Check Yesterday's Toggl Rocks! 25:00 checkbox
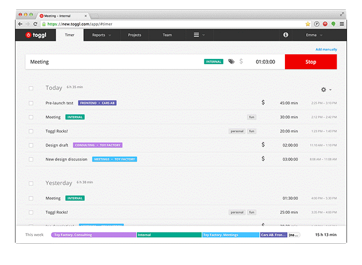 pyautogui.click(x=31, y=212)
